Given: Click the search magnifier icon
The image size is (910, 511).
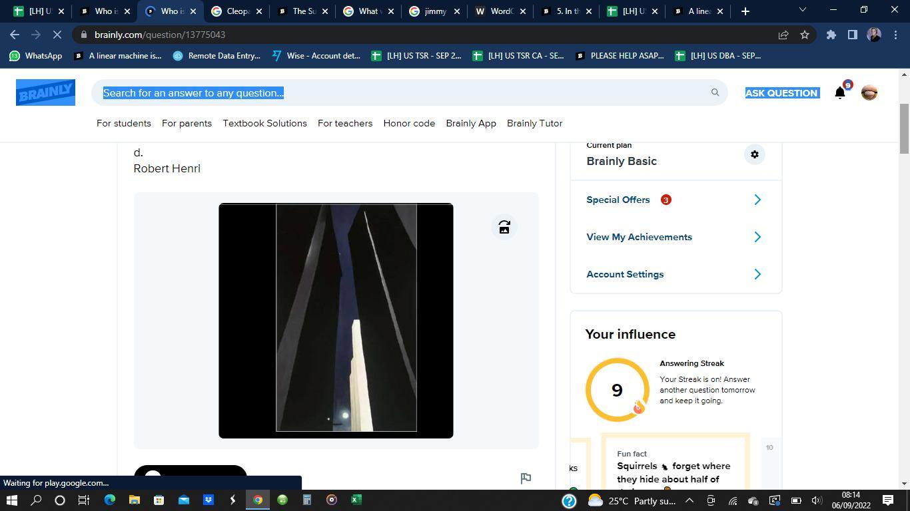Looking at the screenshot, I should tap(715, 92).
